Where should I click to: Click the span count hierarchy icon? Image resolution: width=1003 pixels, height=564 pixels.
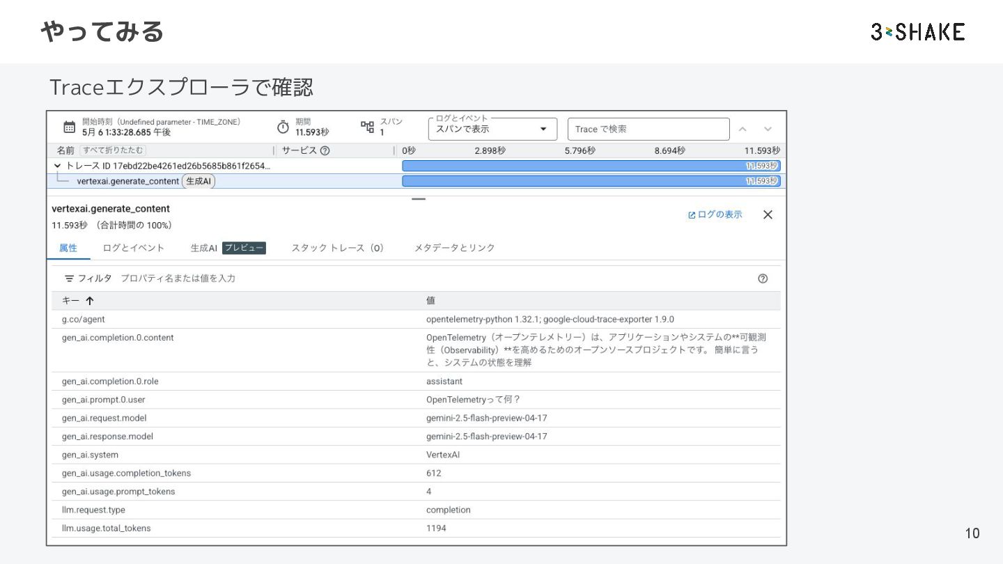367,127
